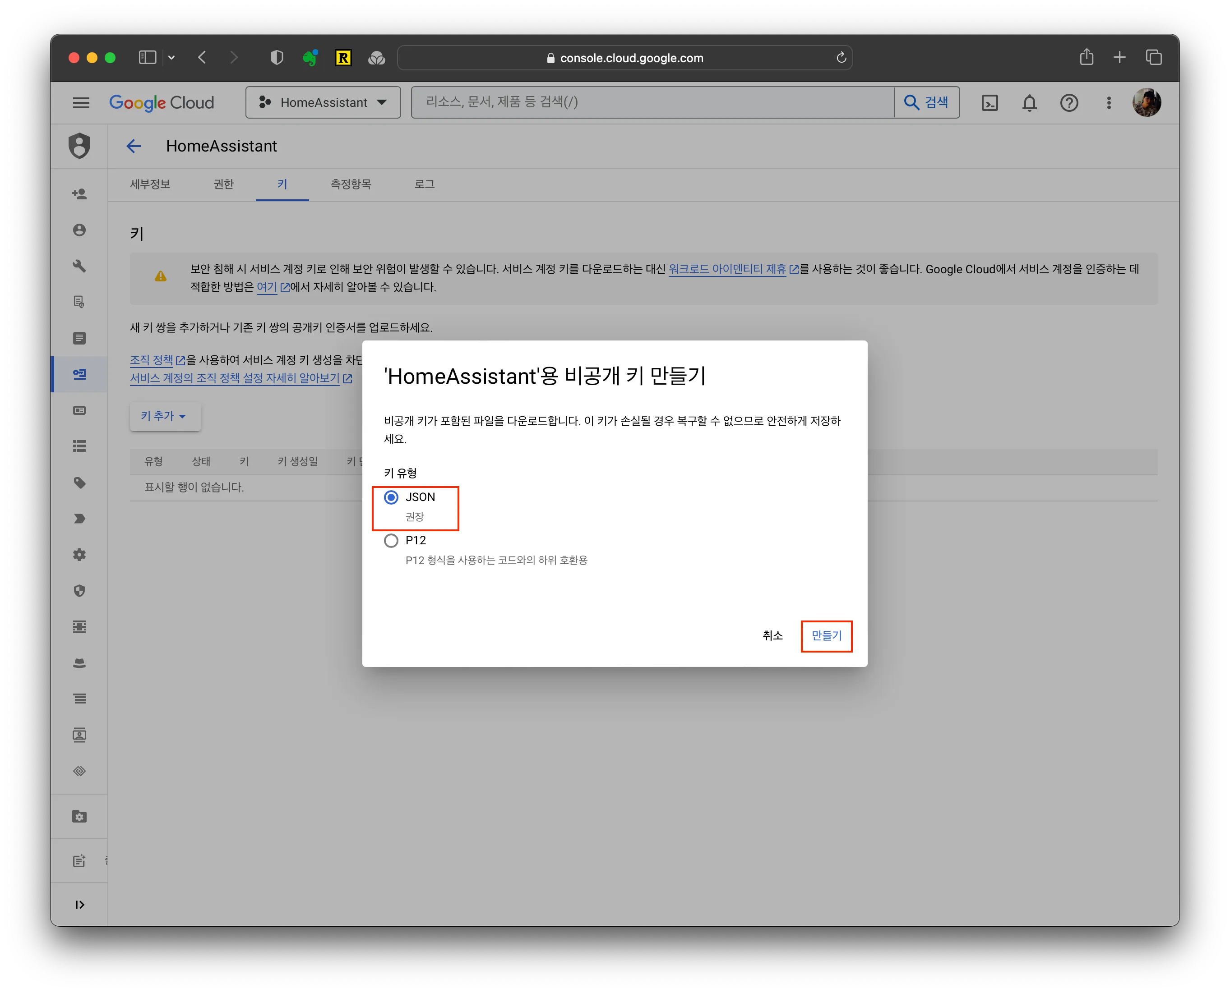The height and width of the screenshot is (993, 1230).
Task: Click the resource search input field
Action: click(652, 102)
